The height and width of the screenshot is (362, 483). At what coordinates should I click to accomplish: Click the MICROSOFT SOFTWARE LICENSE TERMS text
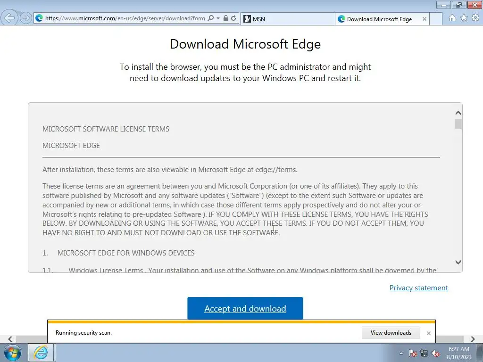[106, 129]
